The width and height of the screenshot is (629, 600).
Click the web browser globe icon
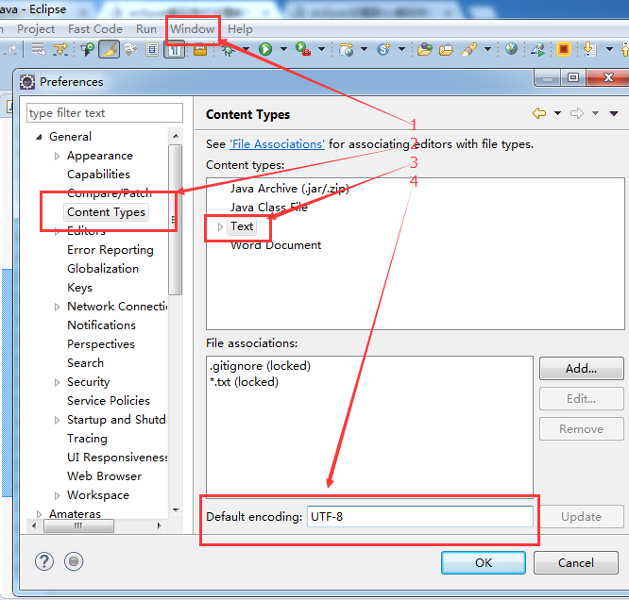pos(511,49)
